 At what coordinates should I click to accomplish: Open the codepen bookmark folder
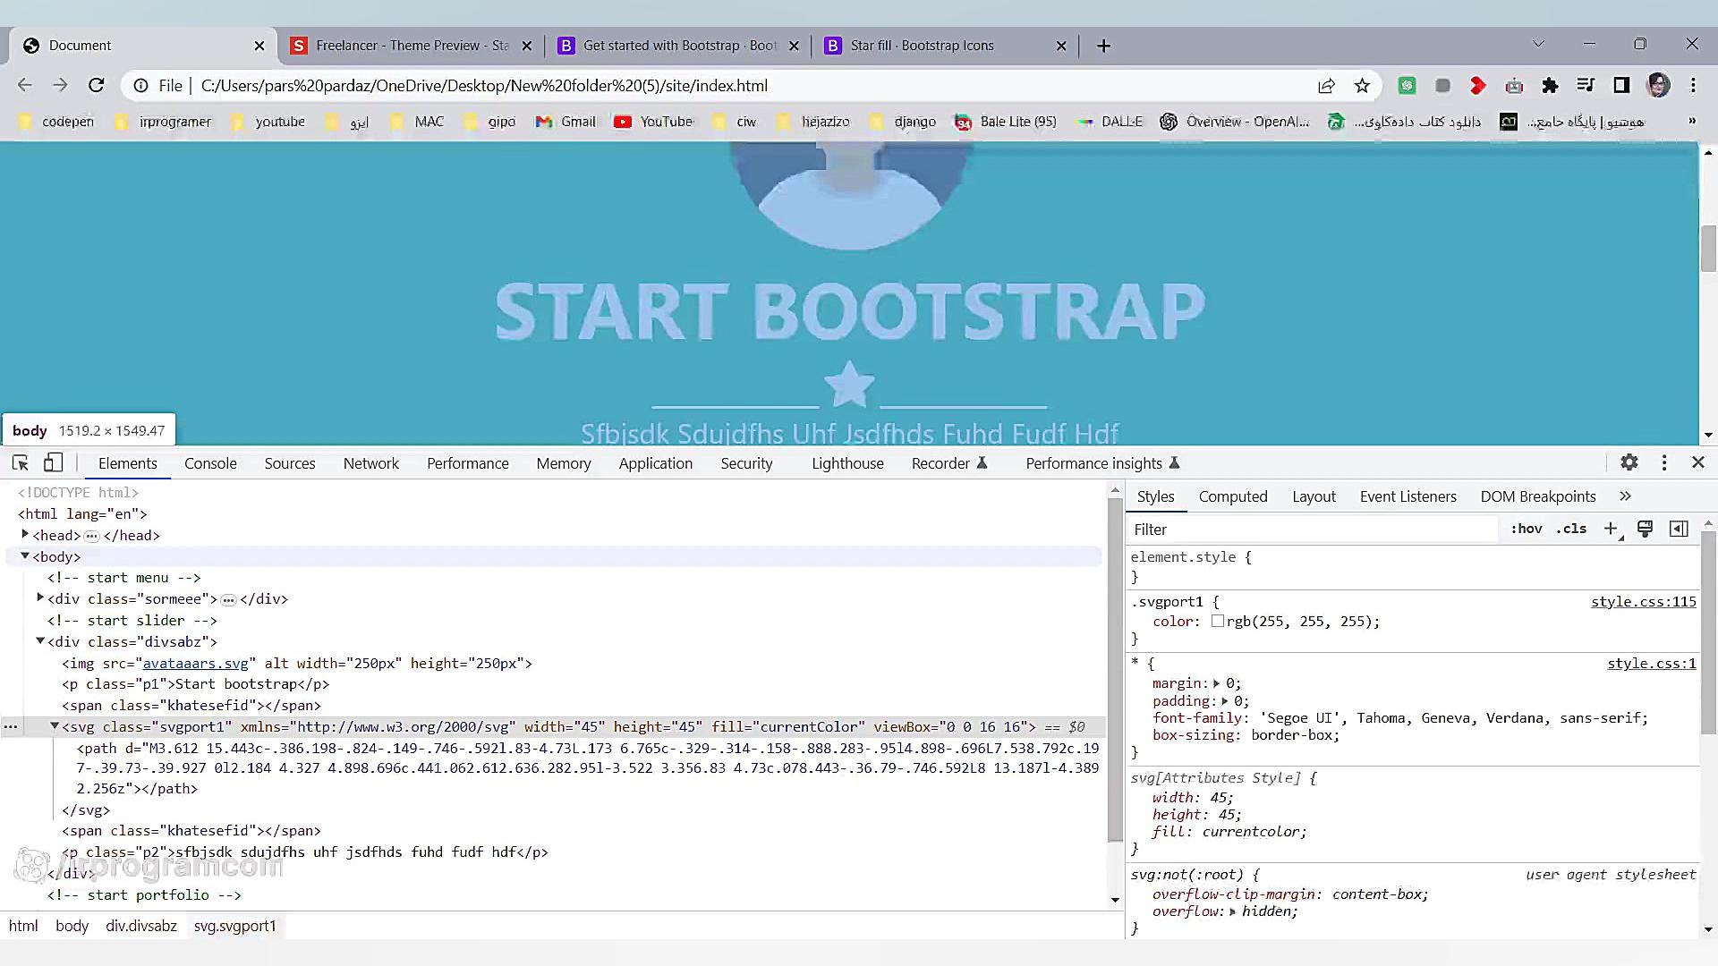(55, 121)
